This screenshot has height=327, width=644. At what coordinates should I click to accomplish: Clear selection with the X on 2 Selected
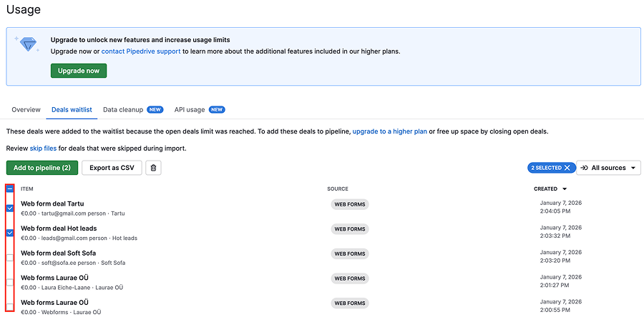tap(567, 168)
